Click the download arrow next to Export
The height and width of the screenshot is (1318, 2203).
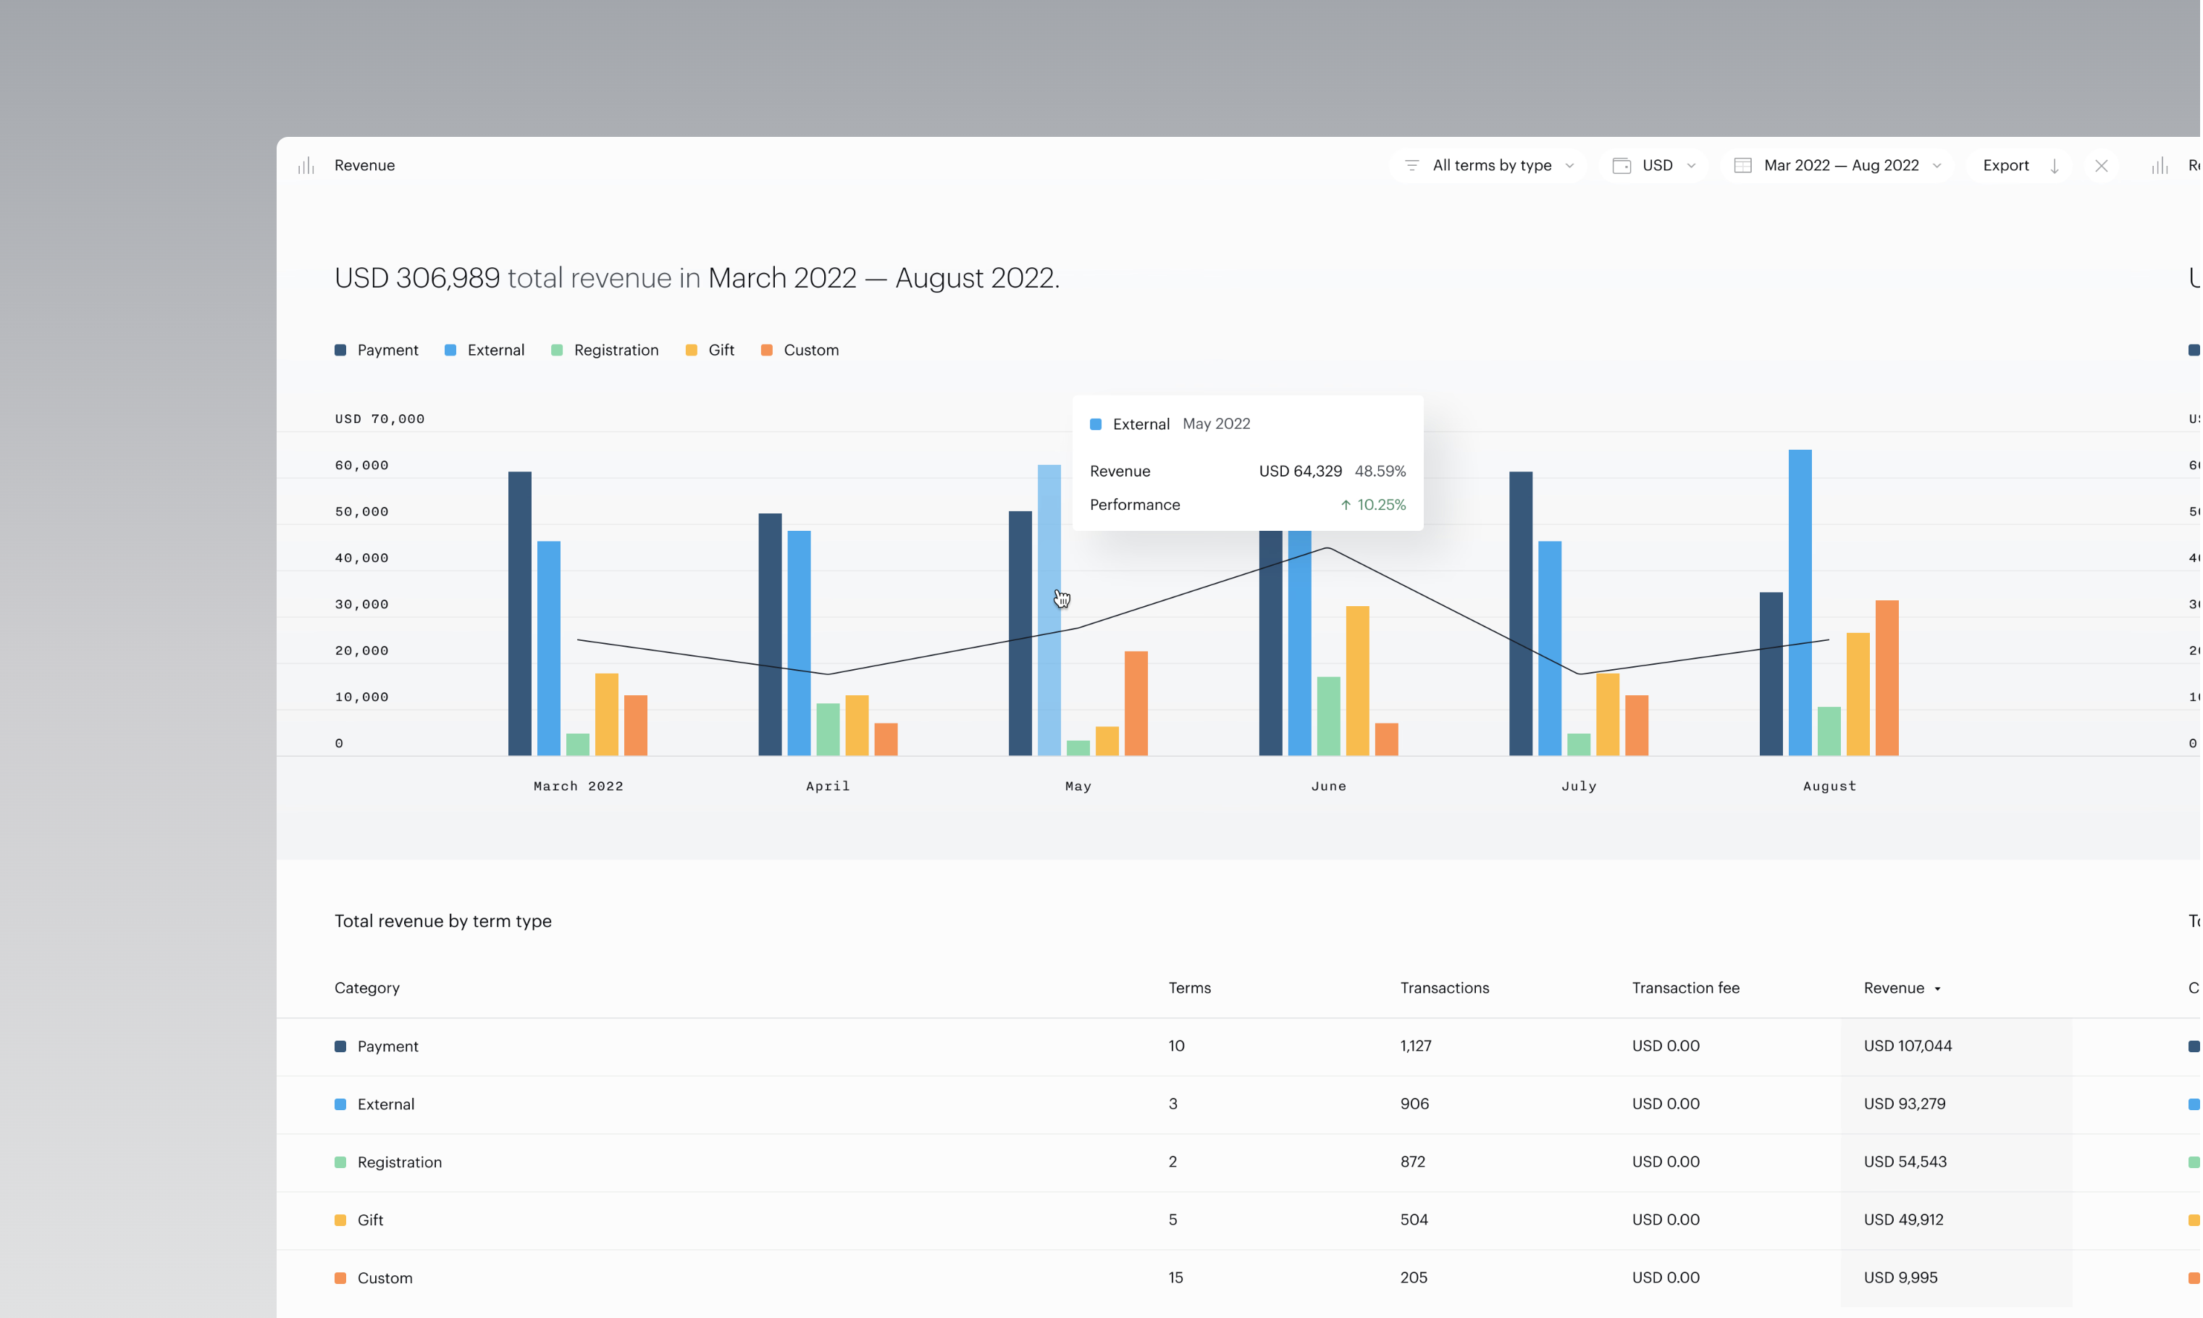coord(2055,166)
